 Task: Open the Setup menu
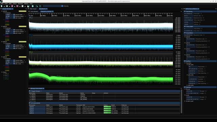[15, 4]
